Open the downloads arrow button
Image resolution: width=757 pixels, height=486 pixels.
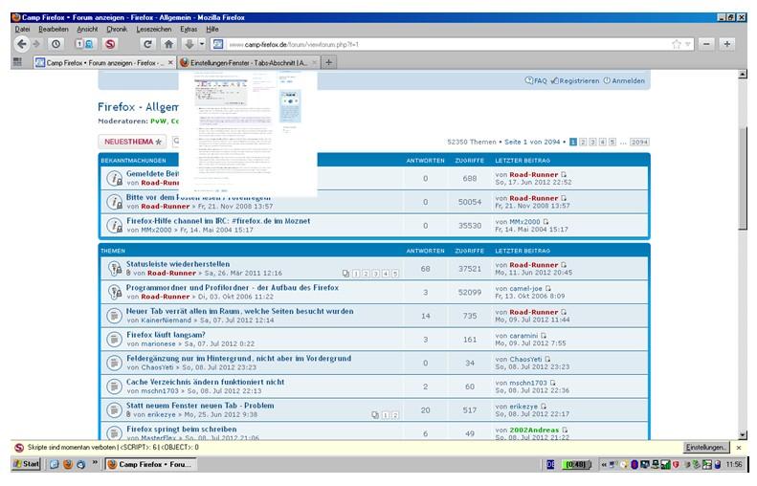[x=189, y=44]
